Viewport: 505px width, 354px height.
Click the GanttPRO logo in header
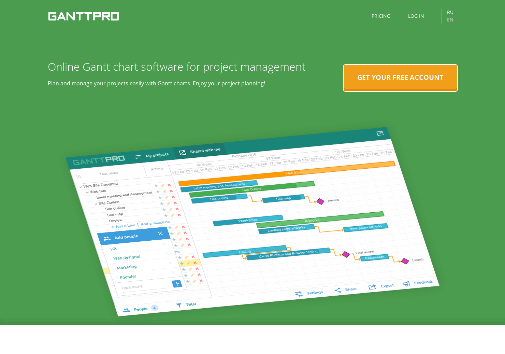[84, 16]
